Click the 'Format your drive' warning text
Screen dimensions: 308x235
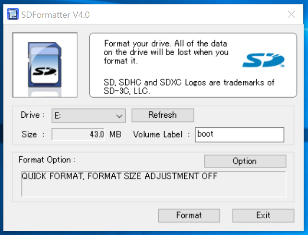(x=166, y=52)
